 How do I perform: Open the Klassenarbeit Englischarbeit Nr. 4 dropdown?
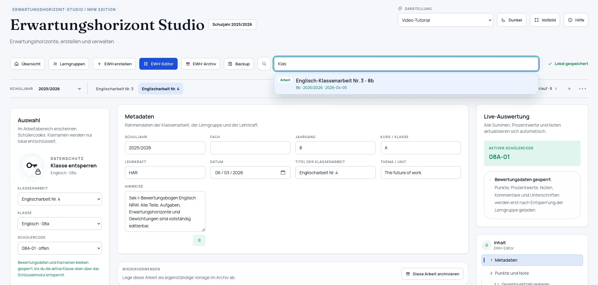(60, 199)
